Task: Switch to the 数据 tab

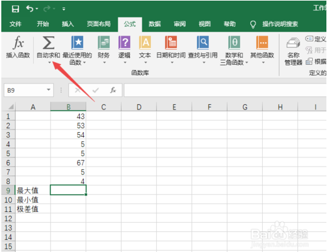Action: tap(155, 24)
